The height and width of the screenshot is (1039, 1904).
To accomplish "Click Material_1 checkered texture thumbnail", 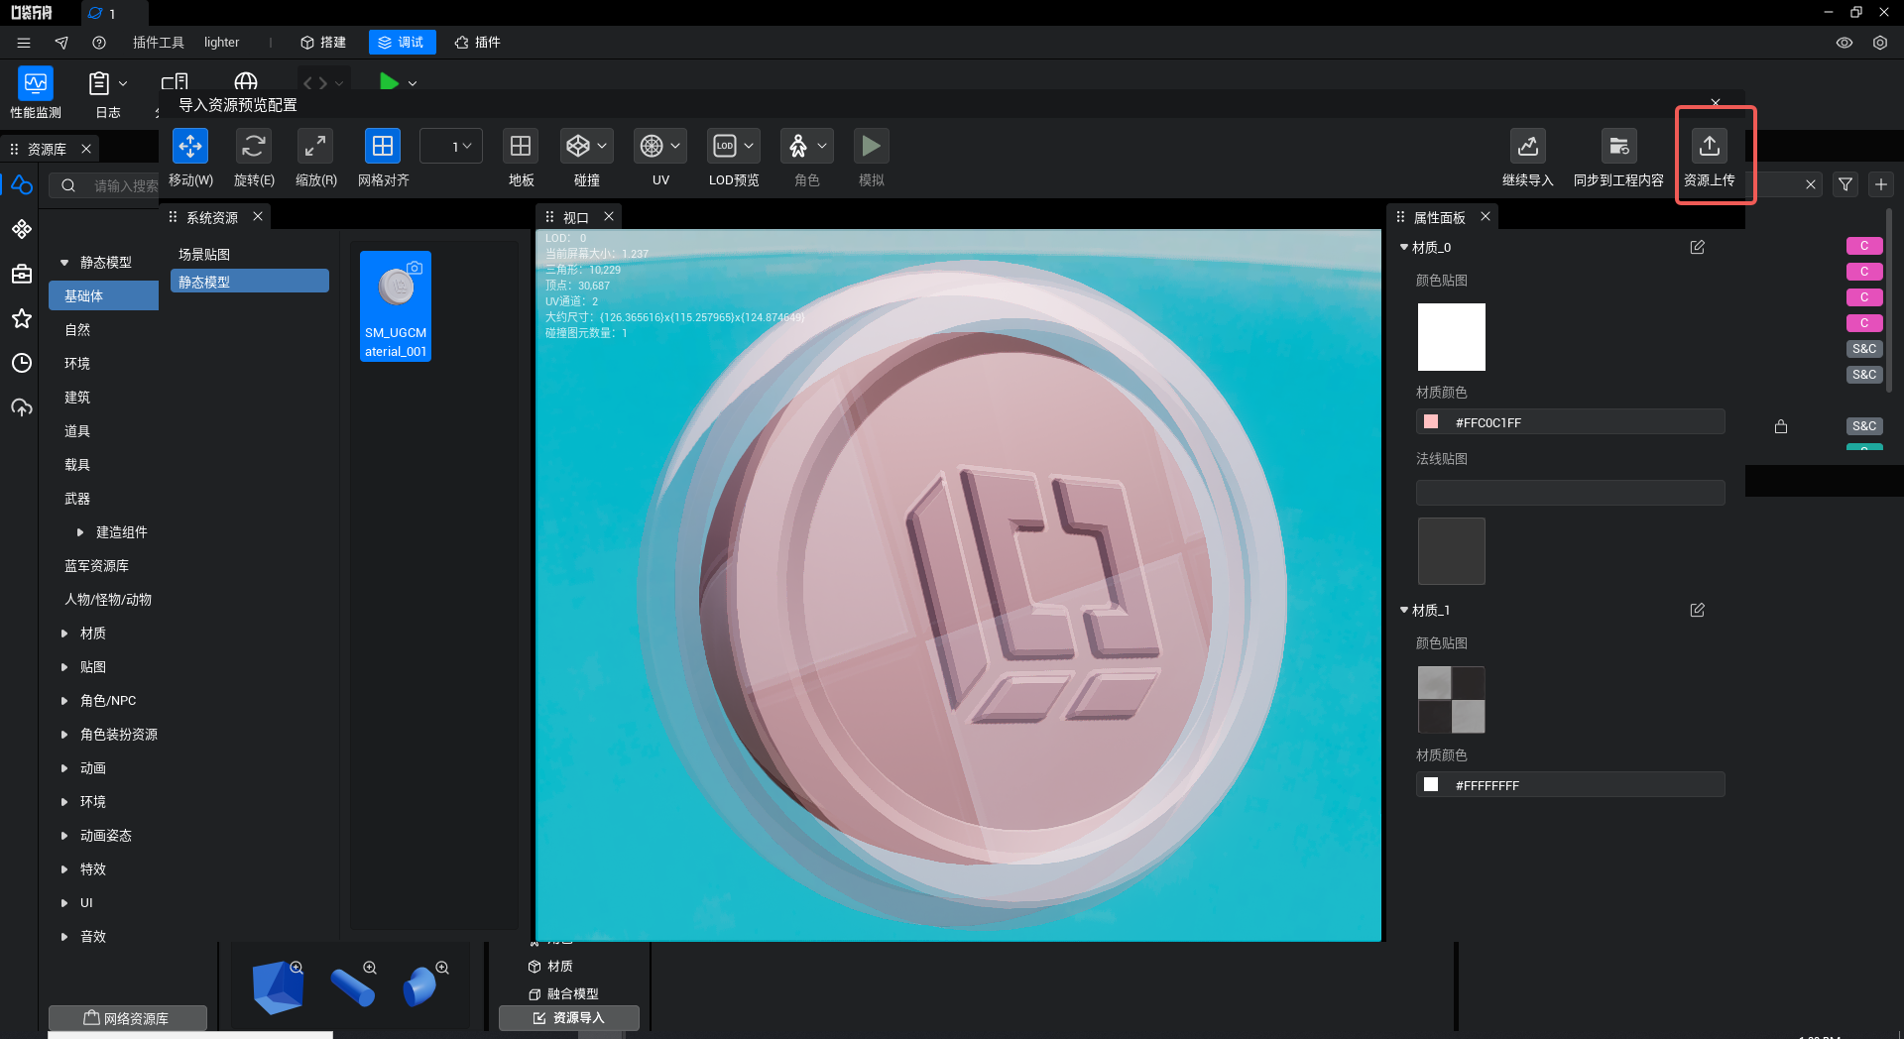I will [1452, 700].
